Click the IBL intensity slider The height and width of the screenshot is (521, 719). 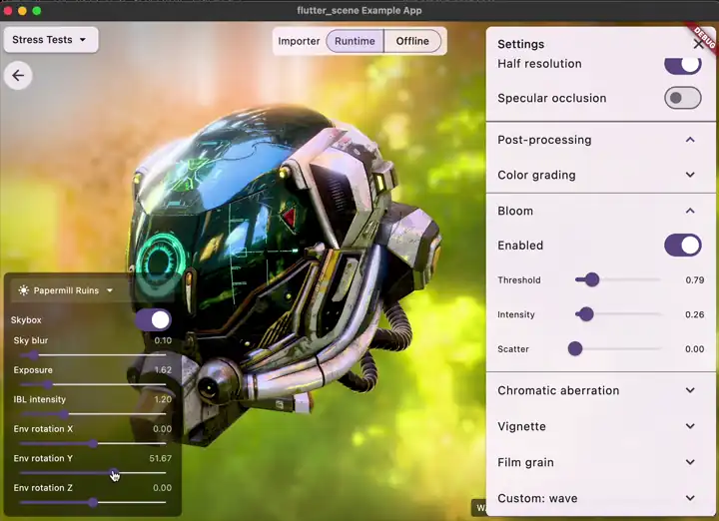(93, 414)
